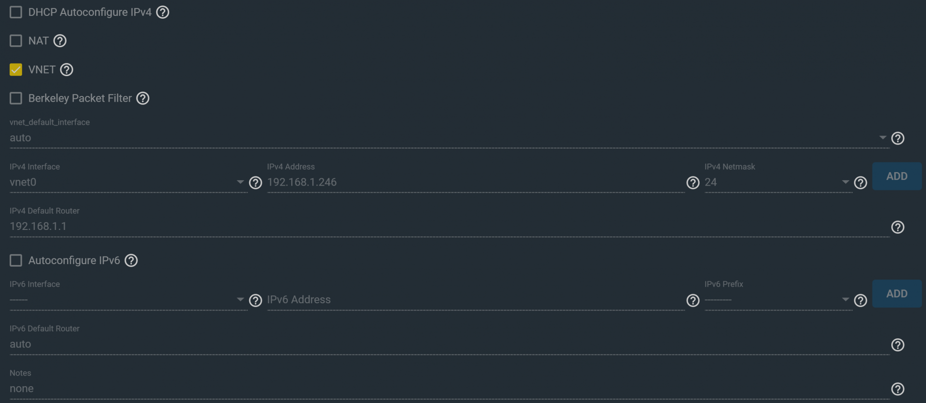
Task: Open the IPv4 Netmask dropdown
Action: click(x=778, y=182)
